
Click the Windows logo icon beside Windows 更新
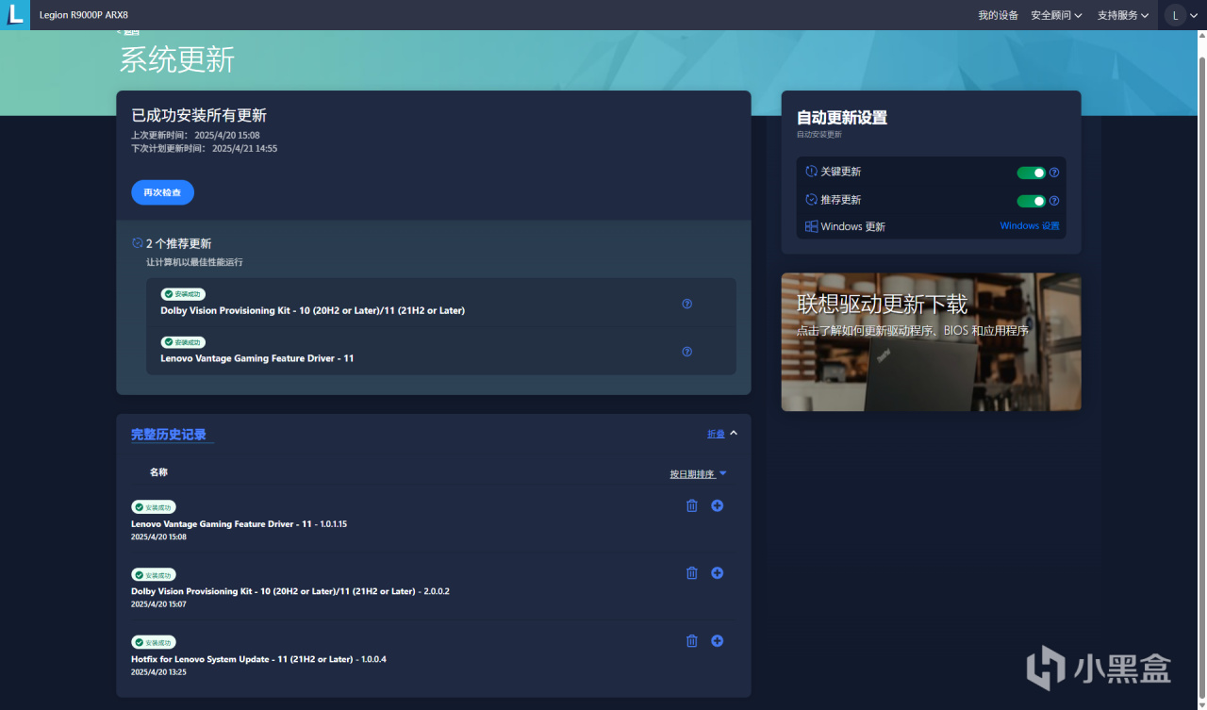tap(811, 226)
